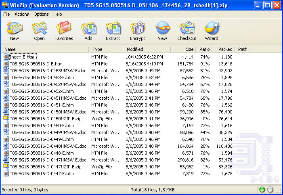This screenshot has height=195, width=283.
Task: Click the file icon beside Index-E.htm
Action: (6, 57)
